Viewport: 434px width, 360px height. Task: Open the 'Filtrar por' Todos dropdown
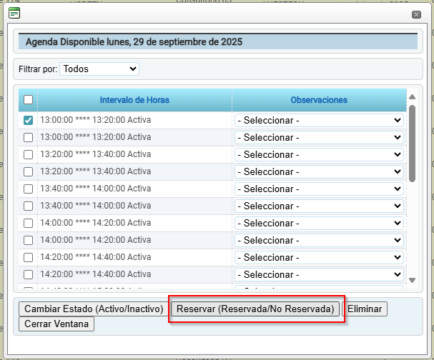click(99, 69)
